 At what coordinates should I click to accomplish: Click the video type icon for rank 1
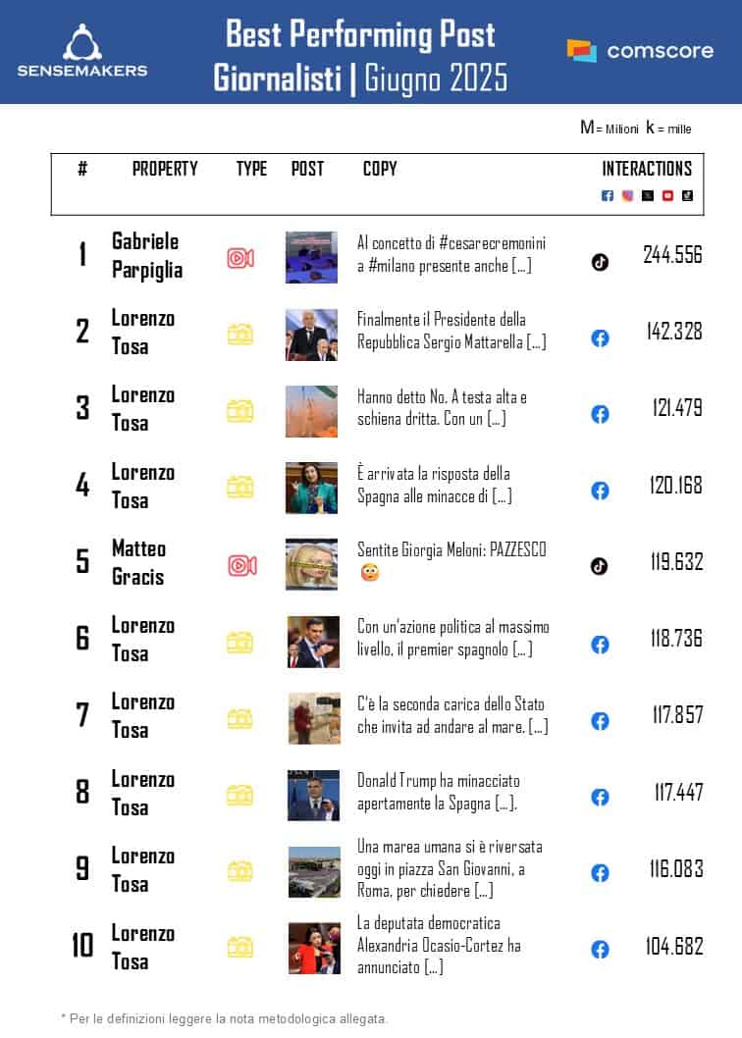tap(240, 257)
